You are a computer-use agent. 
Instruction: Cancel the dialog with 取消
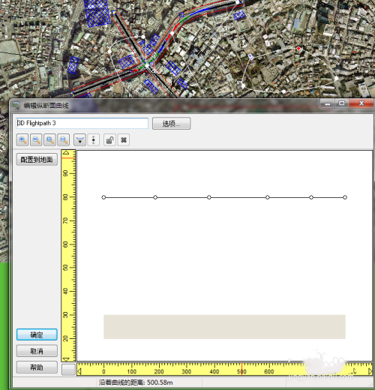click(37, 351)
